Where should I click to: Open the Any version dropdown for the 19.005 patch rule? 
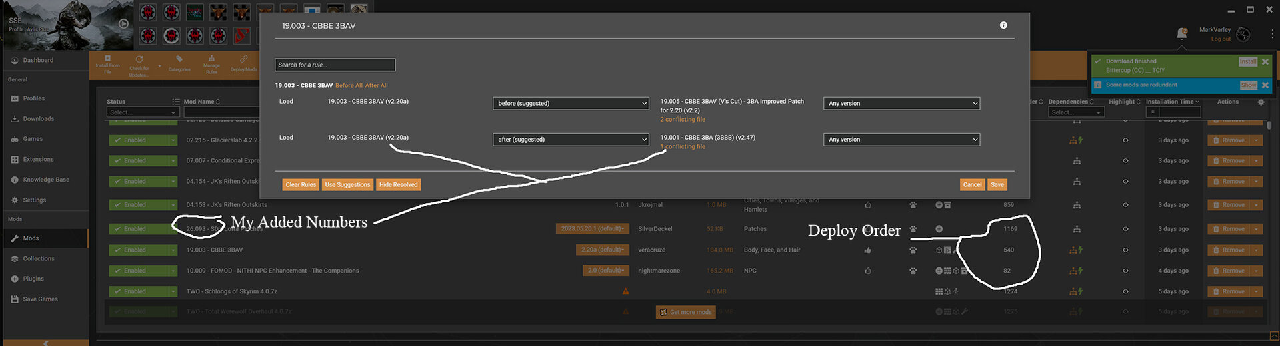(901, 104)
